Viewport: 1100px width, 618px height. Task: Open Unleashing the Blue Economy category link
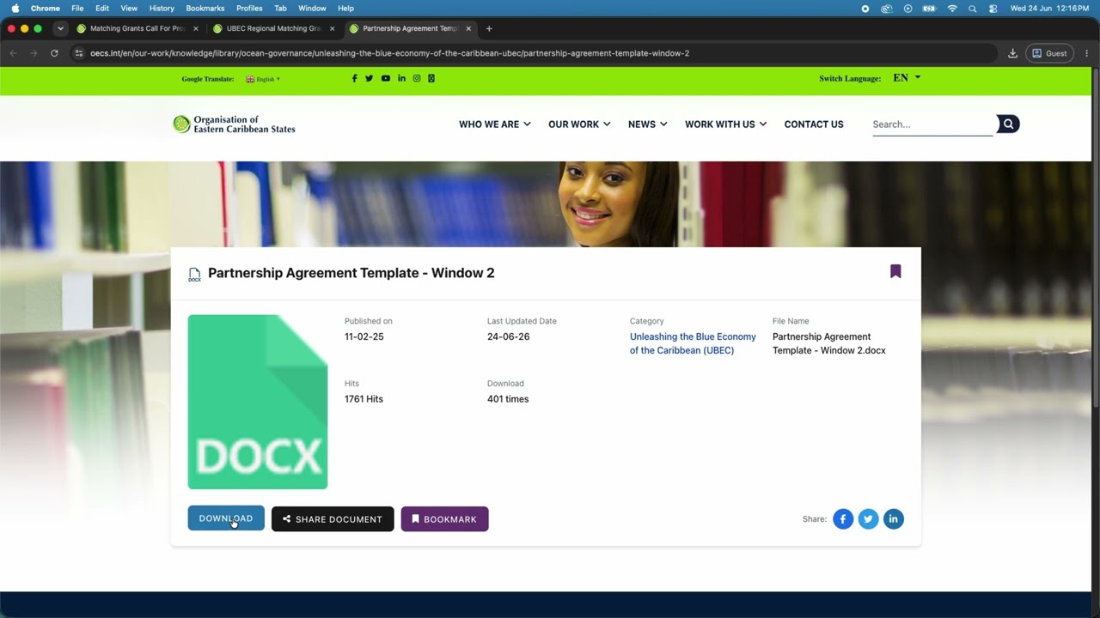click(x=693, y=343)
